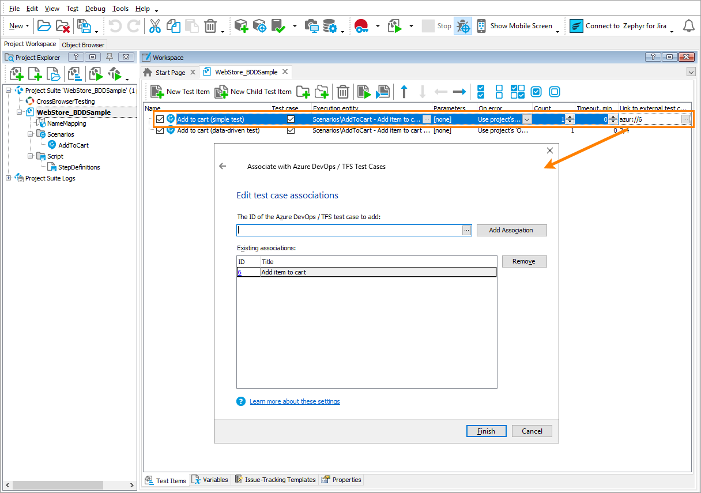This screenshot has width=701, height=493.
Task: Increase Count using the spinner arrow
Action: pyautogui.click(x=570, y=116)
